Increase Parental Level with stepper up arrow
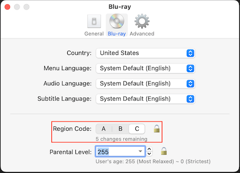The width and height of the screenshot is (240, 173). [149, 149]
